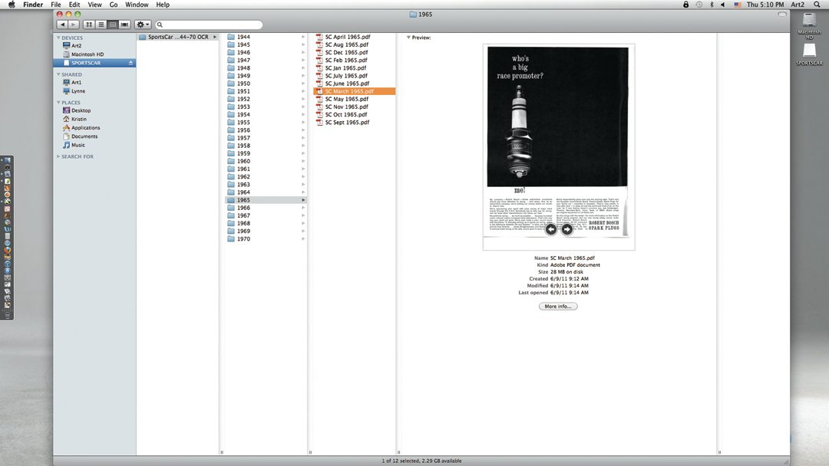Expand the SEARCH FOR sidebar section
Screen dimensions: 829x466
click(58, 156)
